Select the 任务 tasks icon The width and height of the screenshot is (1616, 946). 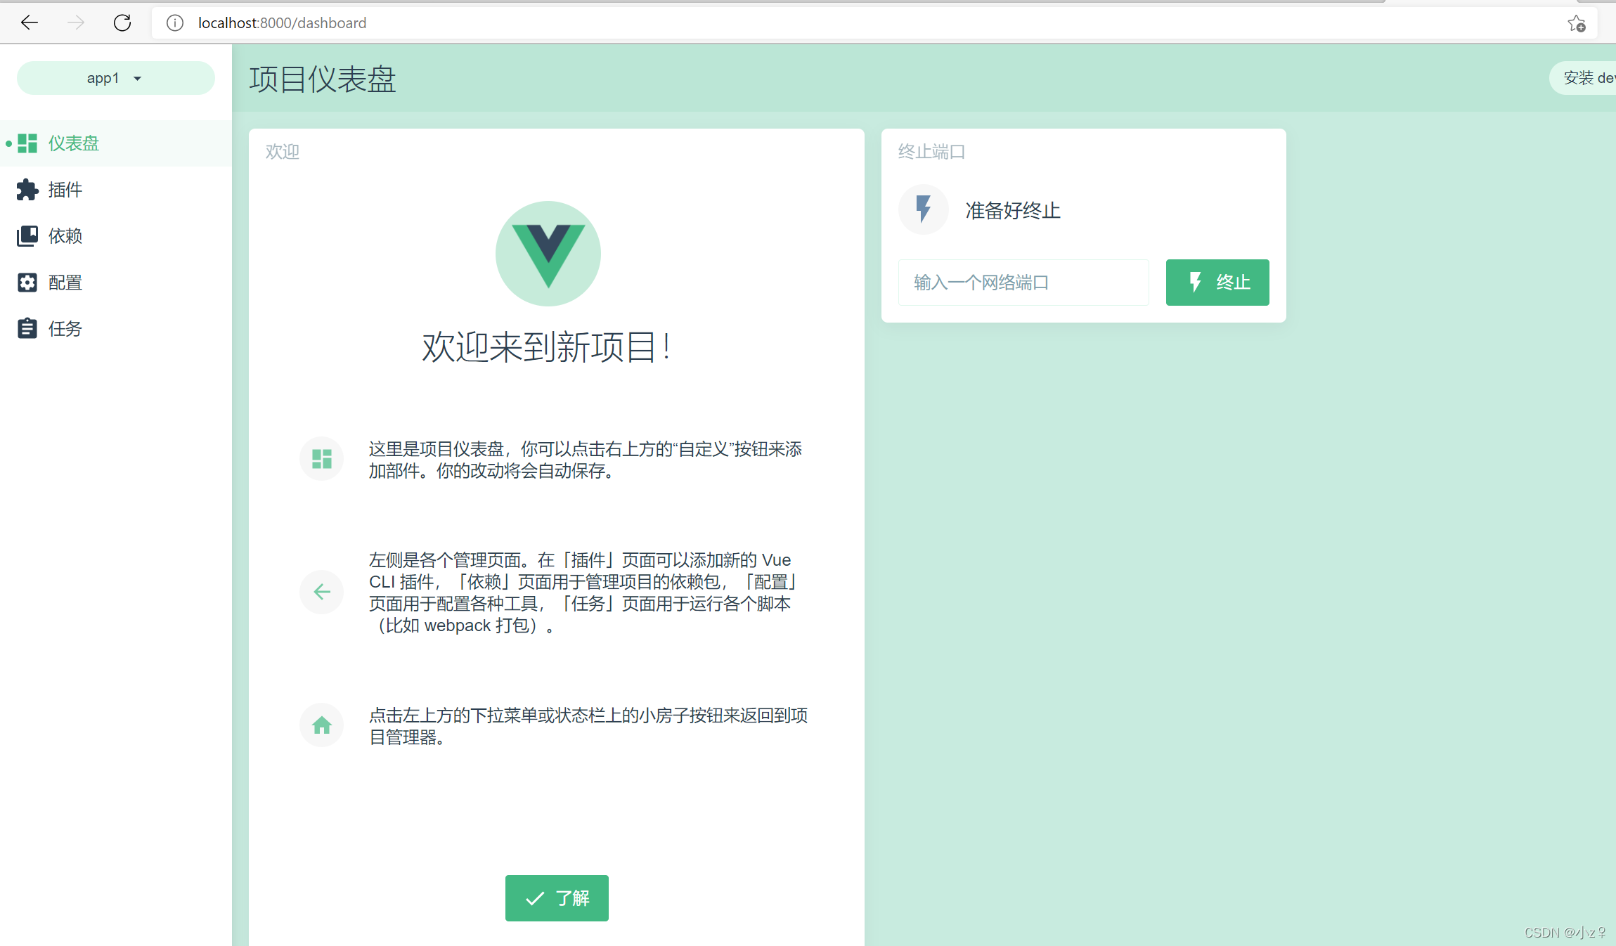27,328
